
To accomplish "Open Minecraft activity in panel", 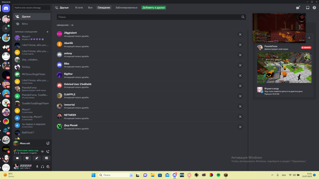I will [32, 143].
